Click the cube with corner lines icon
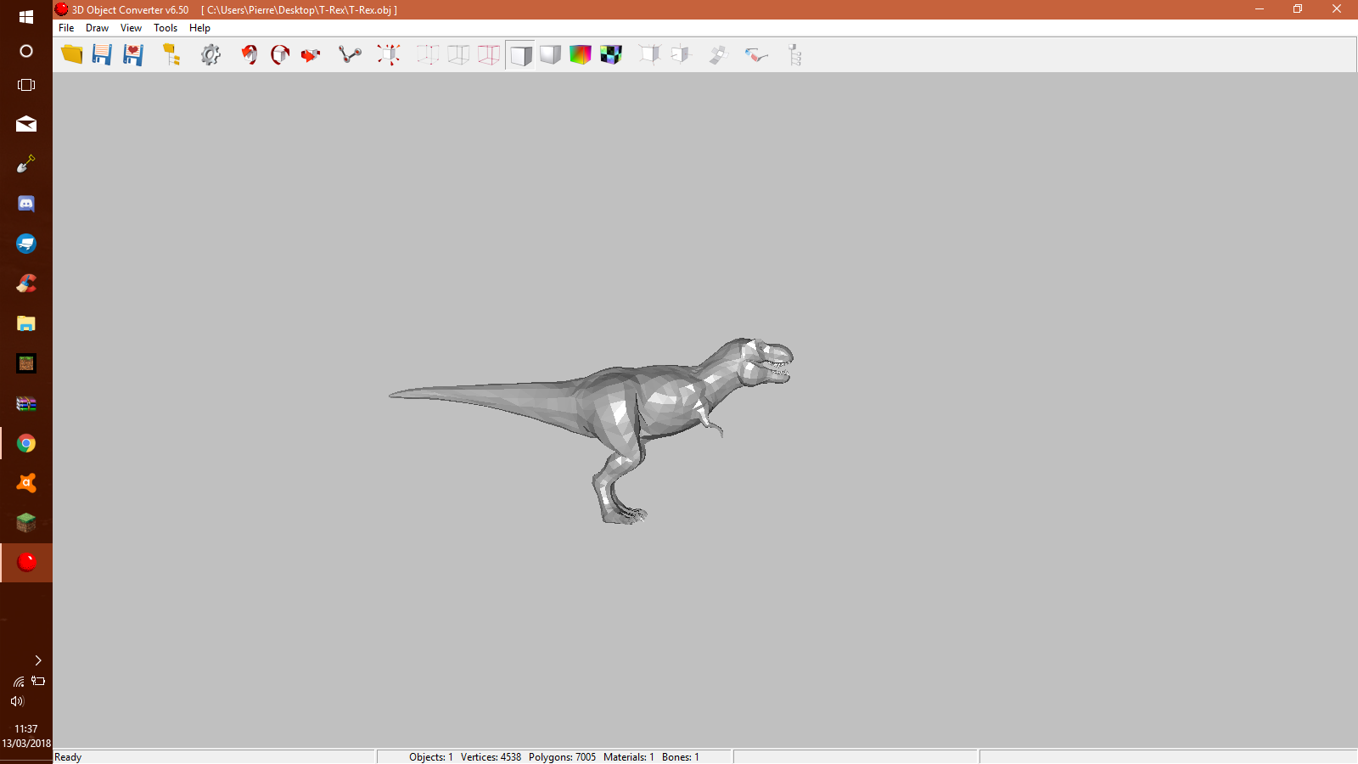Viewport: 1358px width, 764px height. (x=649, y=55)
